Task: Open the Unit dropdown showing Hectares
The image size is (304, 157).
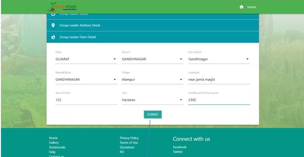Action: tap(152, 100)
